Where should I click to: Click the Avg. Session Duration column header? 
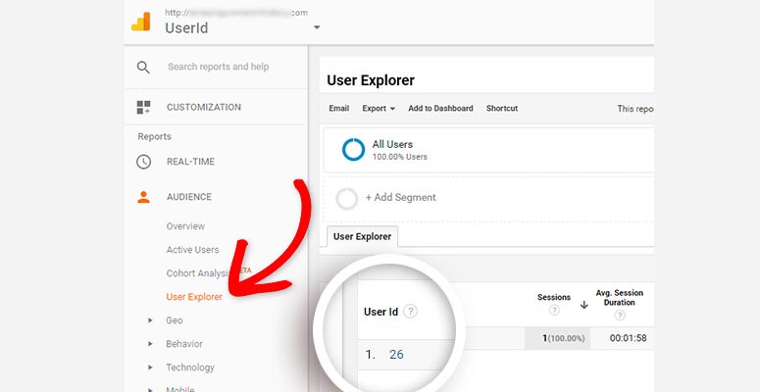point(620,298)
